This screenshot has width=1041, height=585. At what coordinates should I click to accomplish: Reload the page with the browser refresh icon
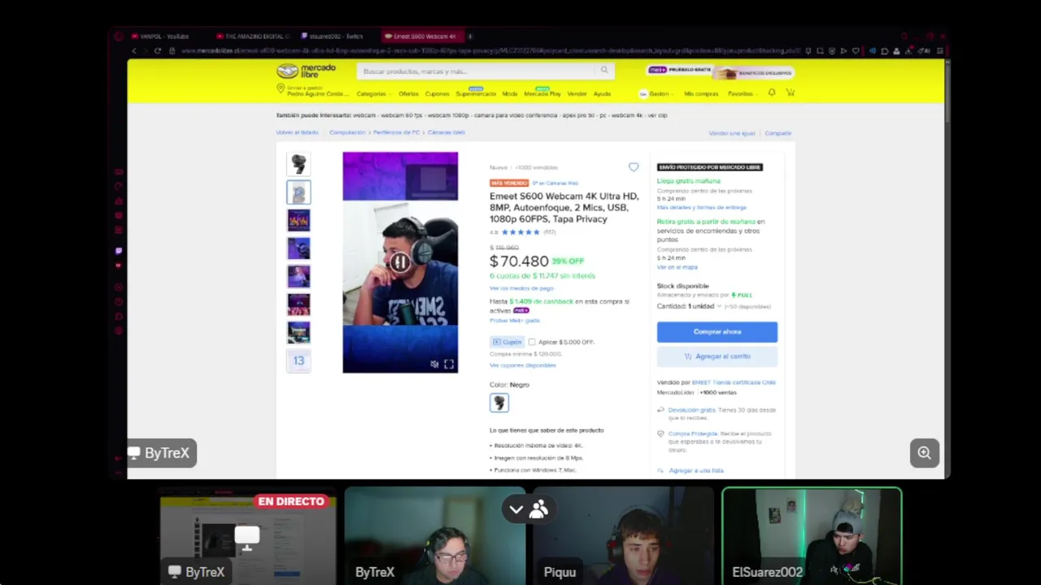coord(157,50)
